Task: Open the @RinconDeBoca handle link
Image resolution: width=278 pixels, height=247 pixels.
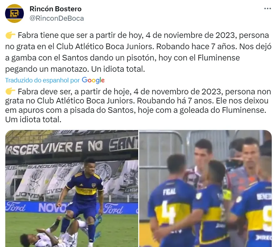Action: (x=57, y=18)
